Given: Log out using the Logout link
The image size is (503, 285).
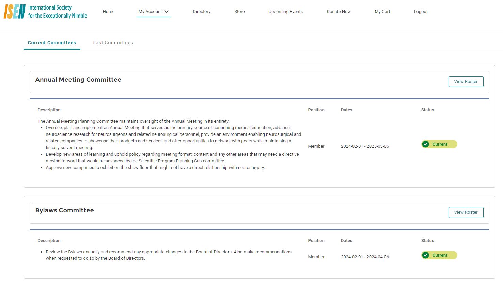Looking at the screenshot, I should click(x=421, y=12).
